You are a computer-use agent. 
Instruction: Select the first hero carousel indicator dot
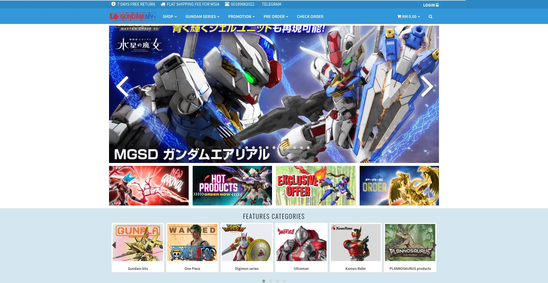tap(240, 148)
